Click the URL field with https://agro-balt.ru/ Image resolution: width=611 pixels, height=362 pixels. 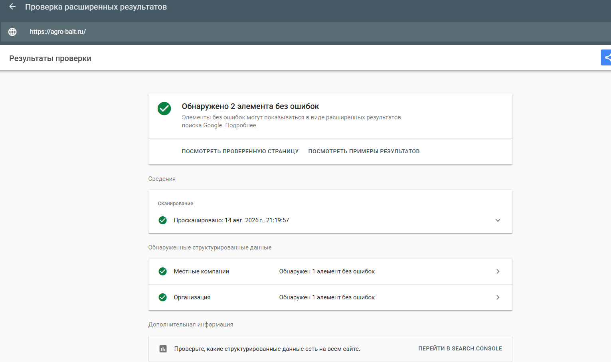pos(306,32)
